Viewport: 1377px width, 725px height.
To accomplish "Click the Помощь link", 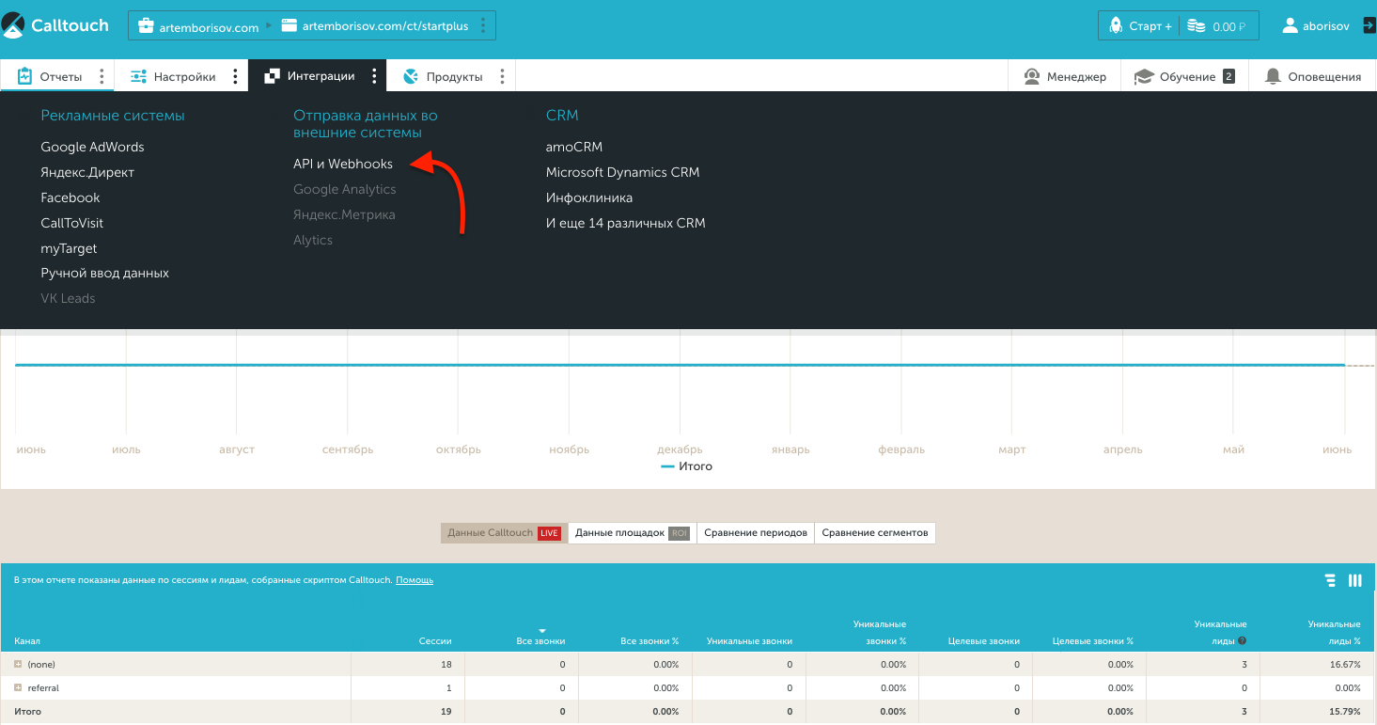I will tap(415, 580).
